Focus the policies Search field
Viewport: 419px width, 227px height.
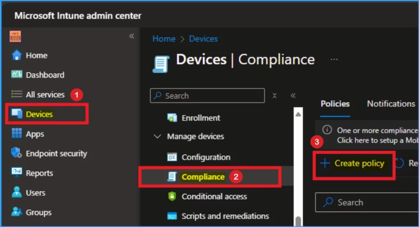tap(367, 202)
